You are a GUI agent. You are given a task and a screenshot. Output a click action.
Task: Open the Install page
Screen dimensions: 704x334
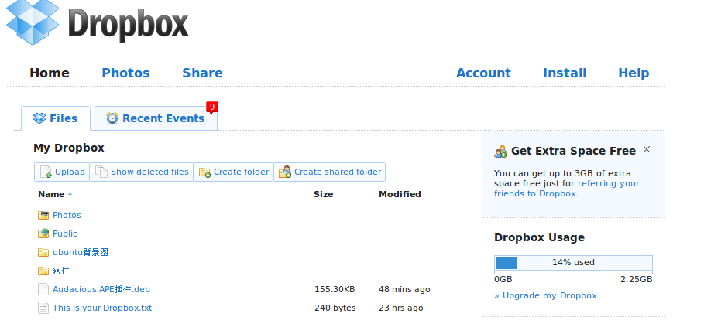pos(565,73)
